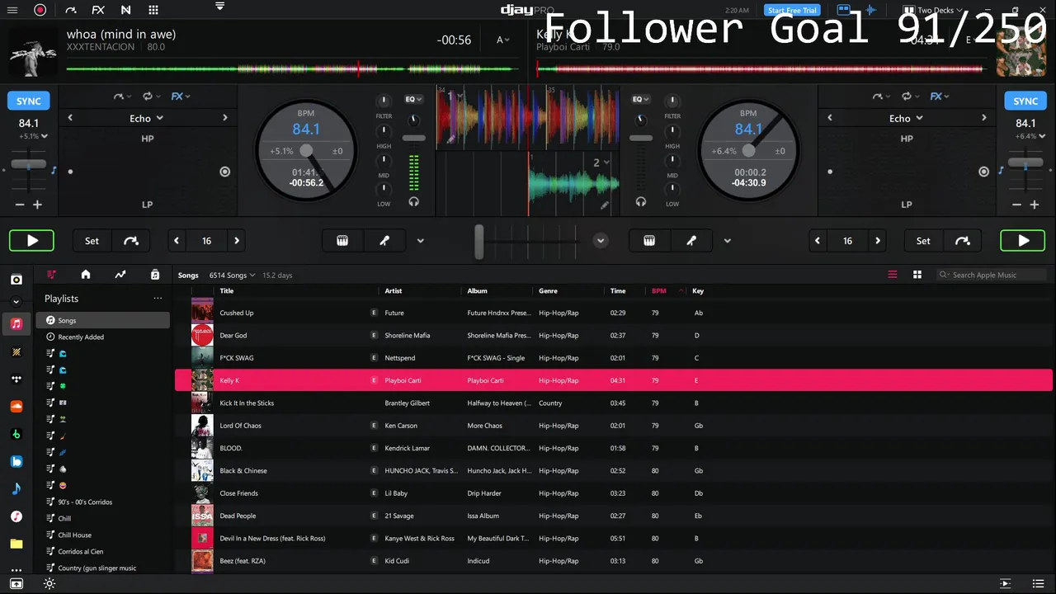The width and height of the screenshot is (1056, 594).
Task: Play the right deck
Action: 1023,241
